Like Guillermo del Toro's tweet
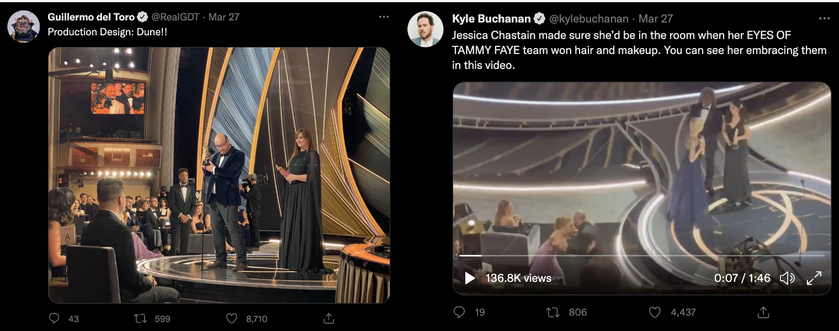Viewport: 839px width, 331px height. pyautogui.click(x=232, y=318)
